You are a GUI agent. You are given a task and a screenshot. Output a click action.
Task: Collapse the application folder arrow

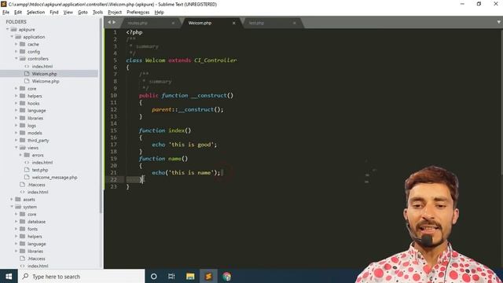tap(12, 37)
